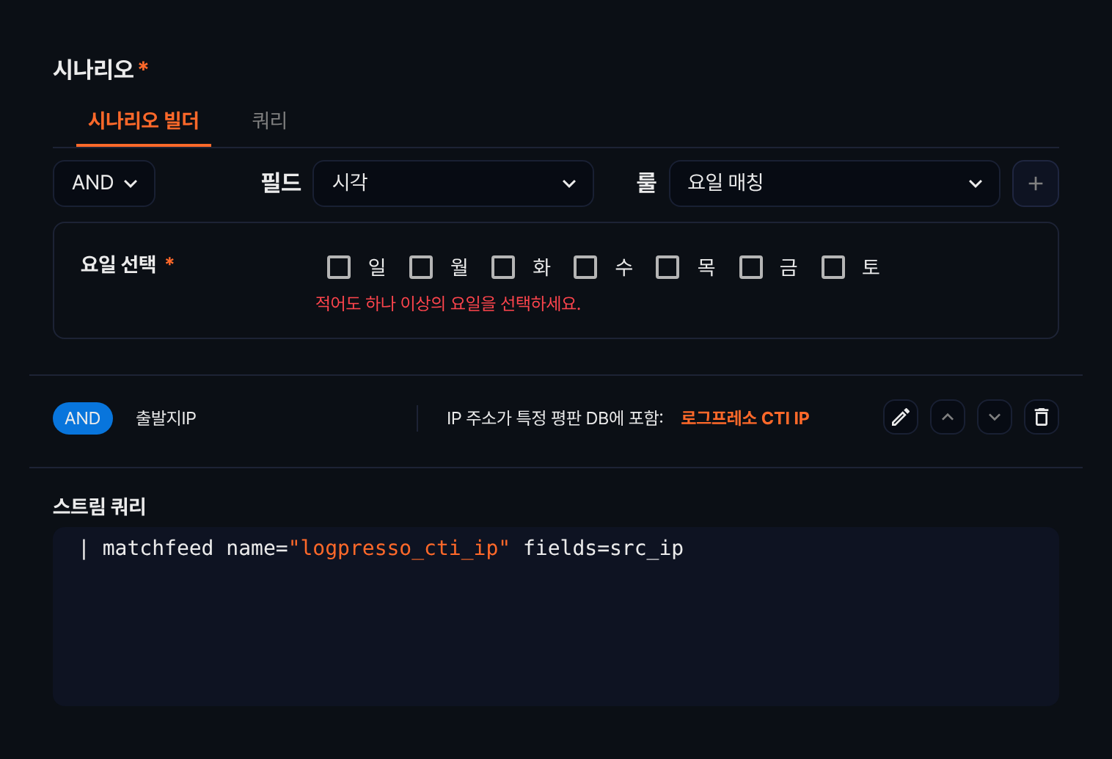The width and height of the screenshot is (1112, 759).
Task: Click the blue AND badge on 출발지IP row
Action: [83, 418]
